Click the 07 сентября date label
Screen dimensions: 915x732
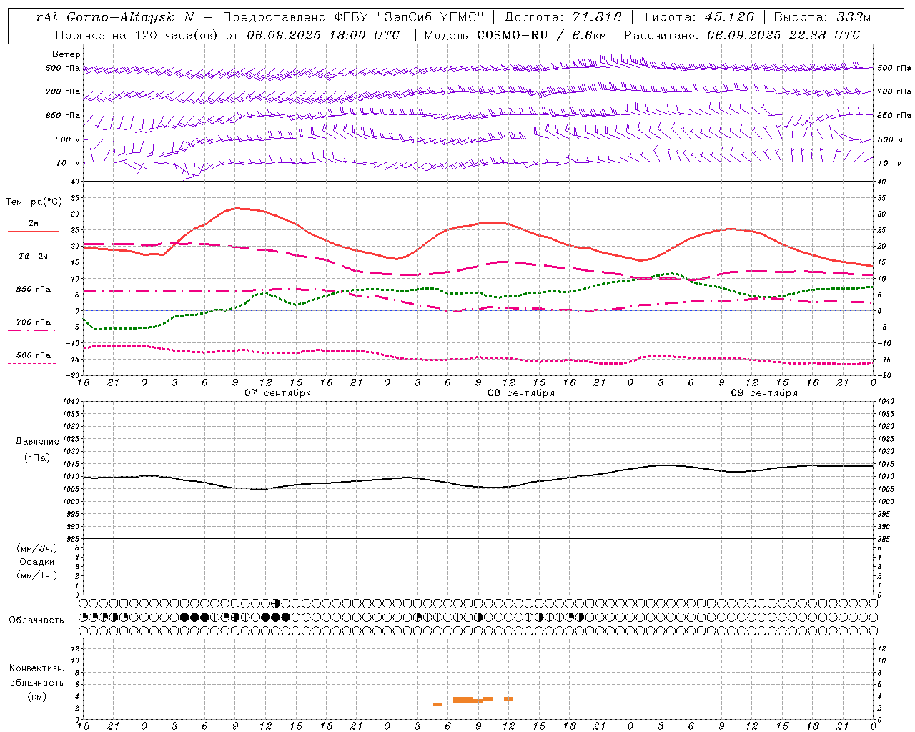coord(277,393)
